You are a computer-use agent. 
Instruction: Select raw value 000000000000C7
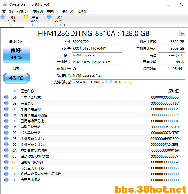tap(165, 156)
